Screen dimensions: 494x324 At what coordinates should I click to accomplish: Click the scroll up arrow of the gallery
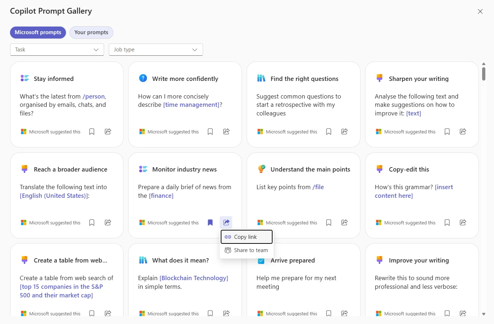pos(484,64)
